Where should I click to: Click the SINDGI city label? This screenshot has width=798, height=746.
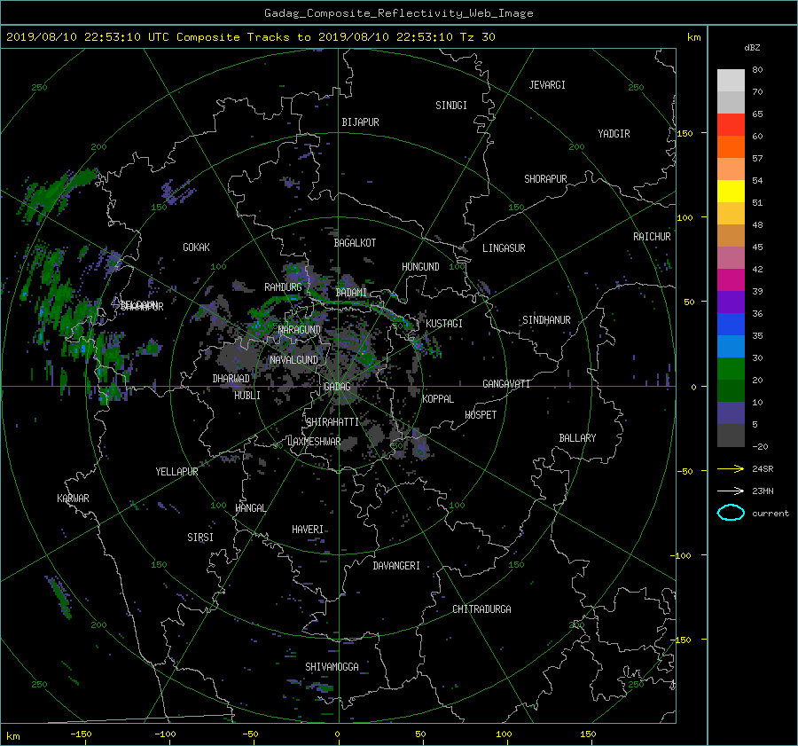pyautogui.click(x=451, y=106)
